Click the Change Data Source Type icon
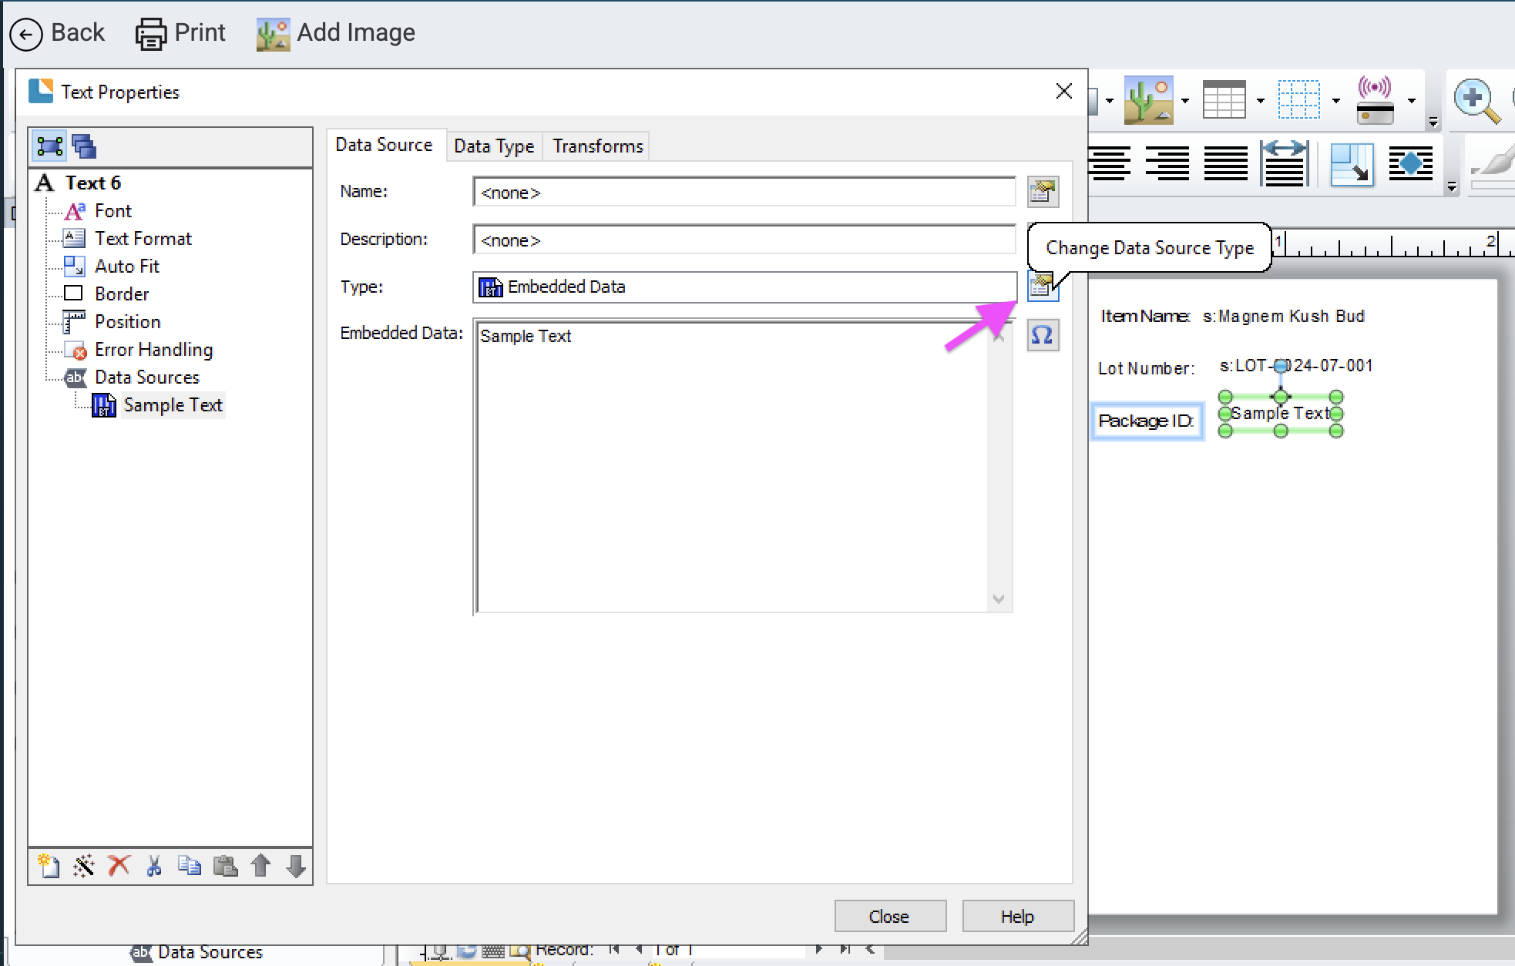 click(1042, 287)
